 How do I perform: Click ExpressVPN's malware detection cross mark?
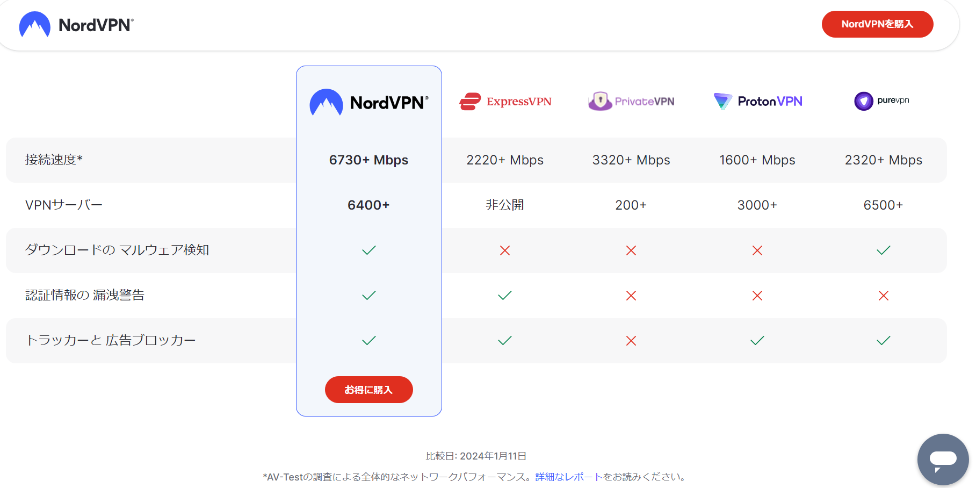[x=505, y=250]
